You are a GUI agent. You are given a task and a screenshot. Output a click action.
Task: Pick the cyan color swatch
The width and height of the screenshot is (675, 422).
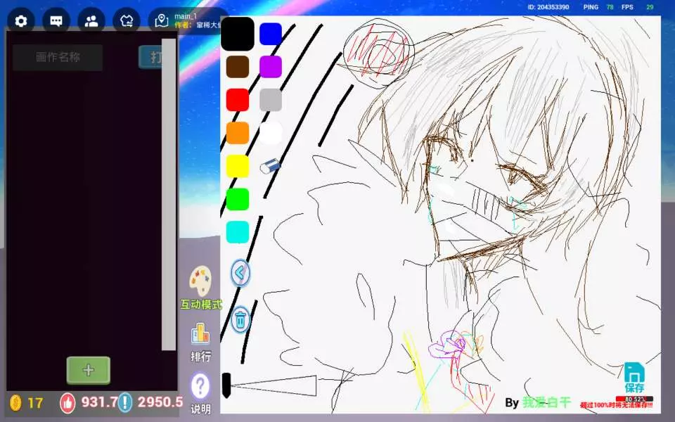(238, 232)
